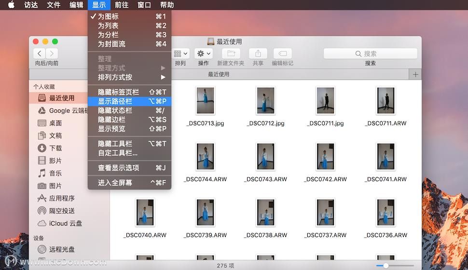Select thumbnail _DSC0741.ARW

385,156
